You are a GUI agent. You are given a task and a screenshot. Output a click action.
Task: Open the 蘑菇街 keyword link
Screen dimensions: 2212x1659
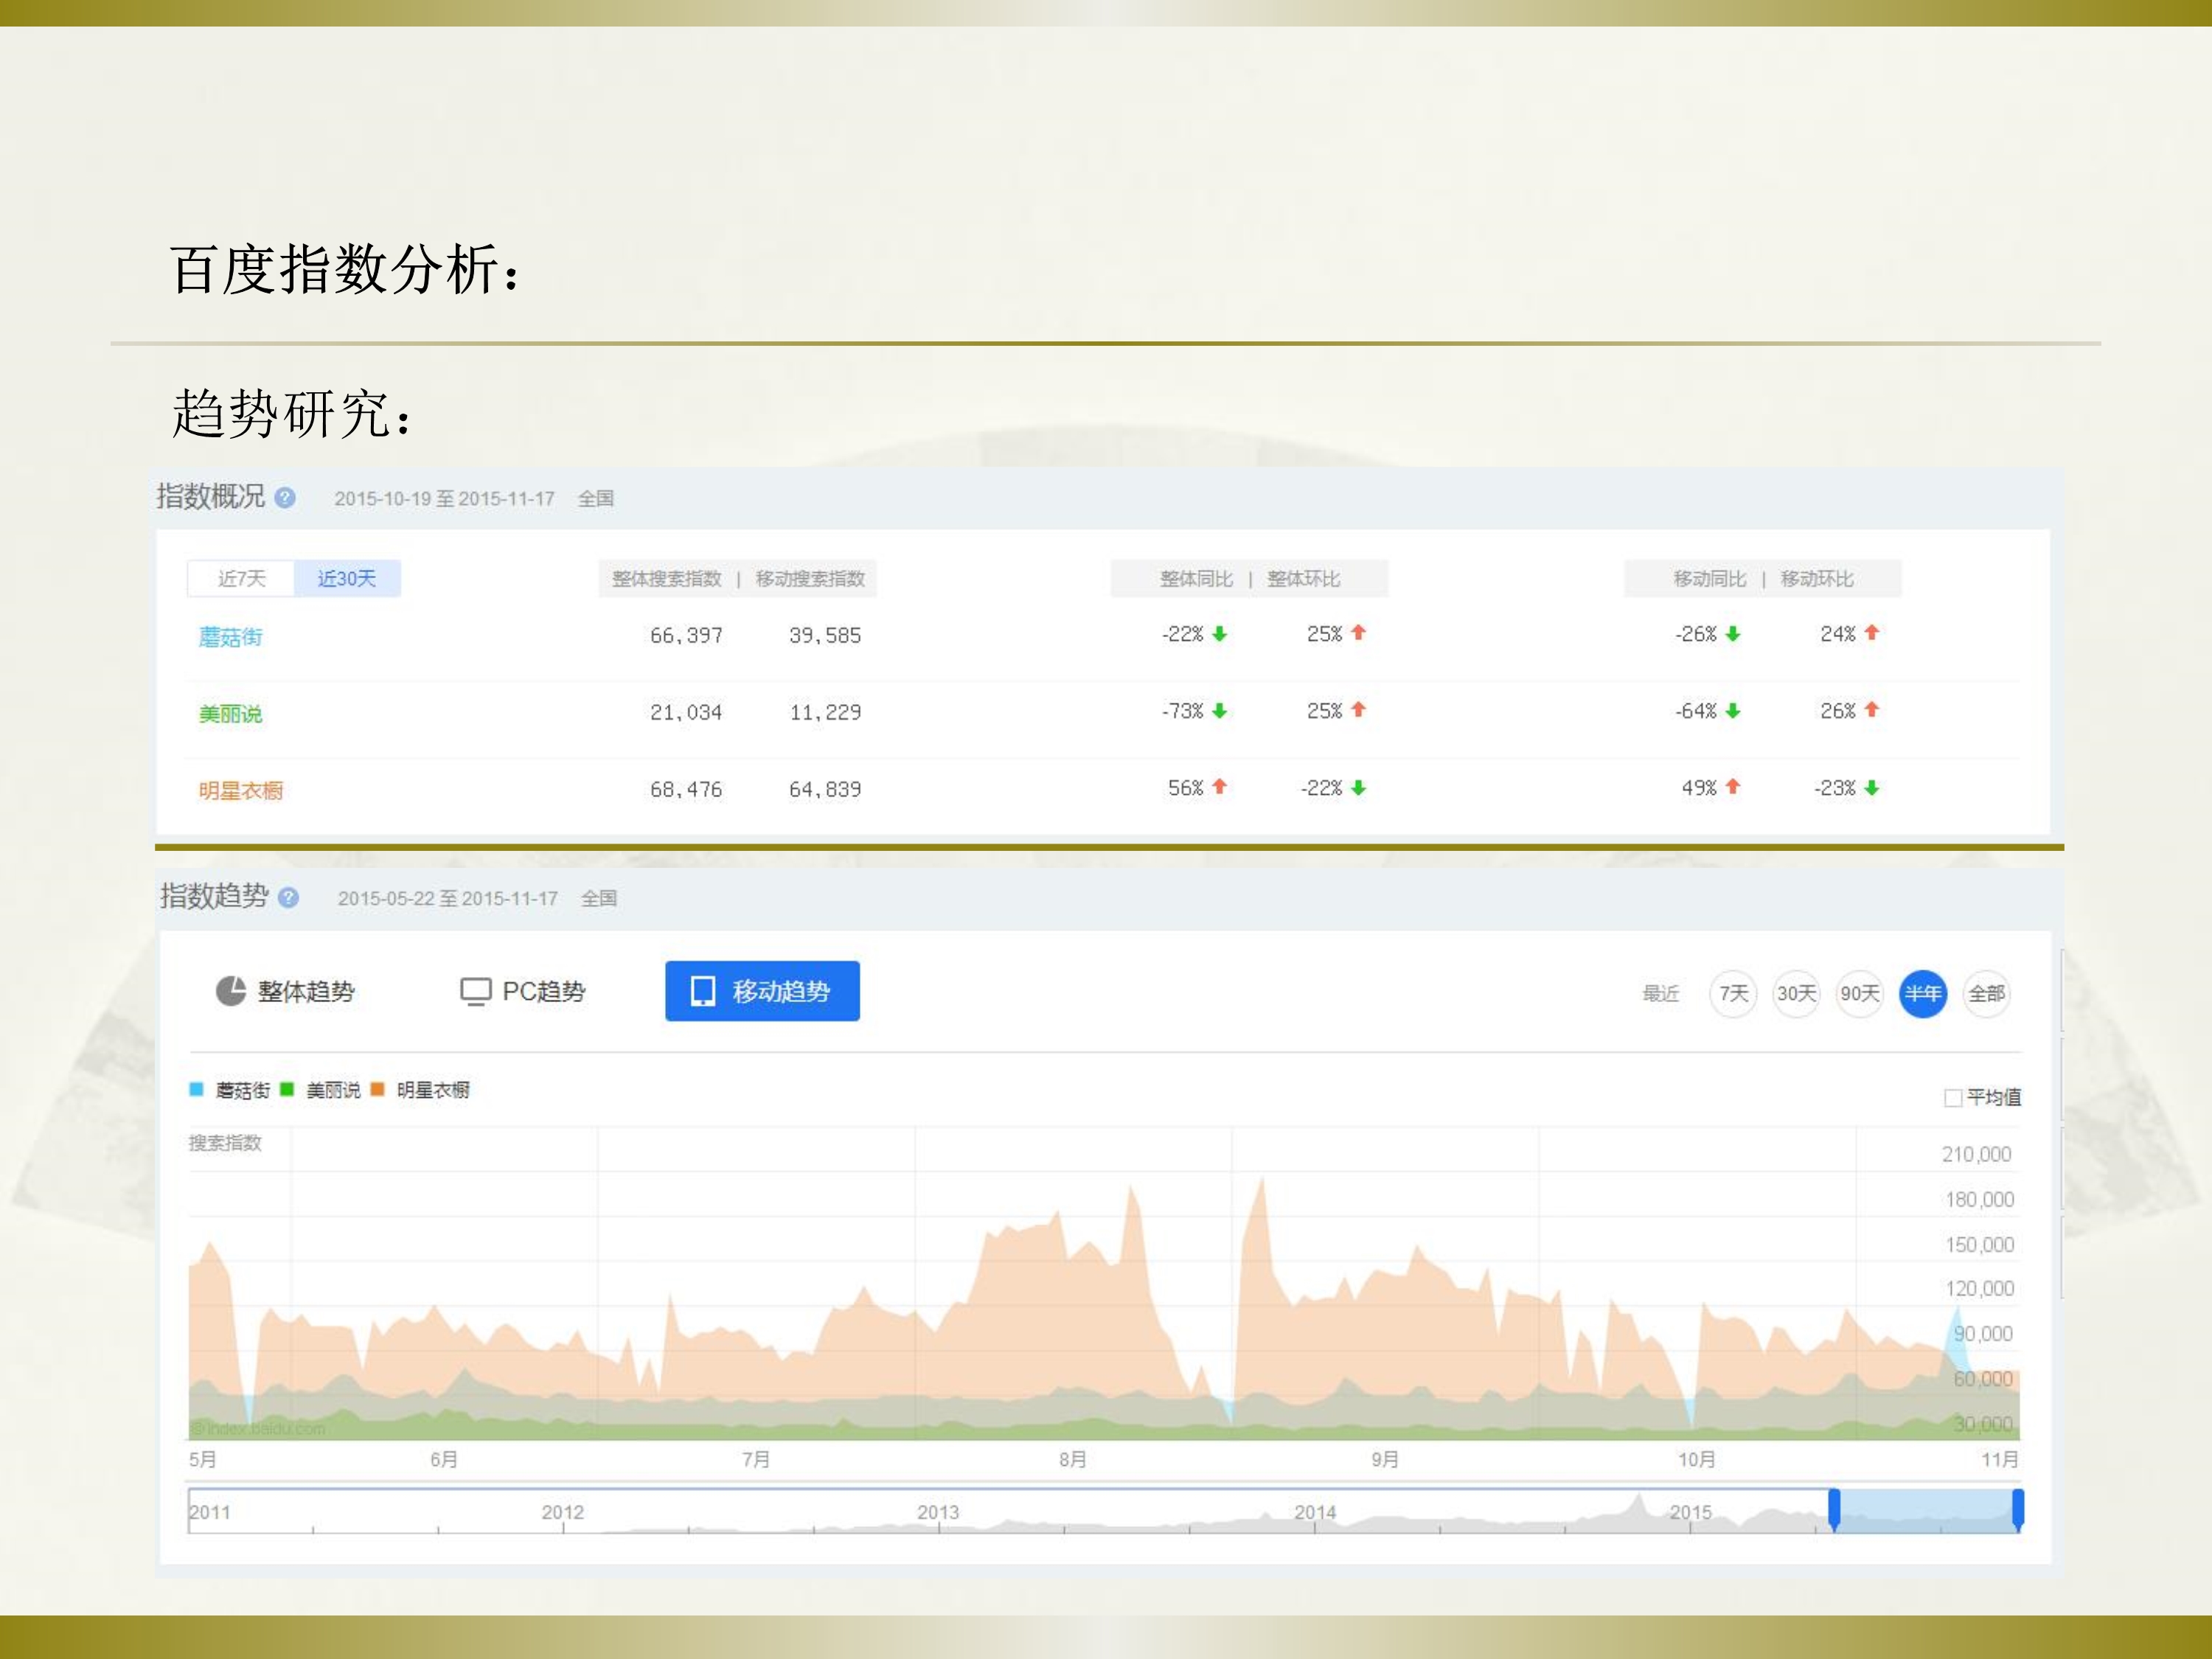(x=230, y=637)
